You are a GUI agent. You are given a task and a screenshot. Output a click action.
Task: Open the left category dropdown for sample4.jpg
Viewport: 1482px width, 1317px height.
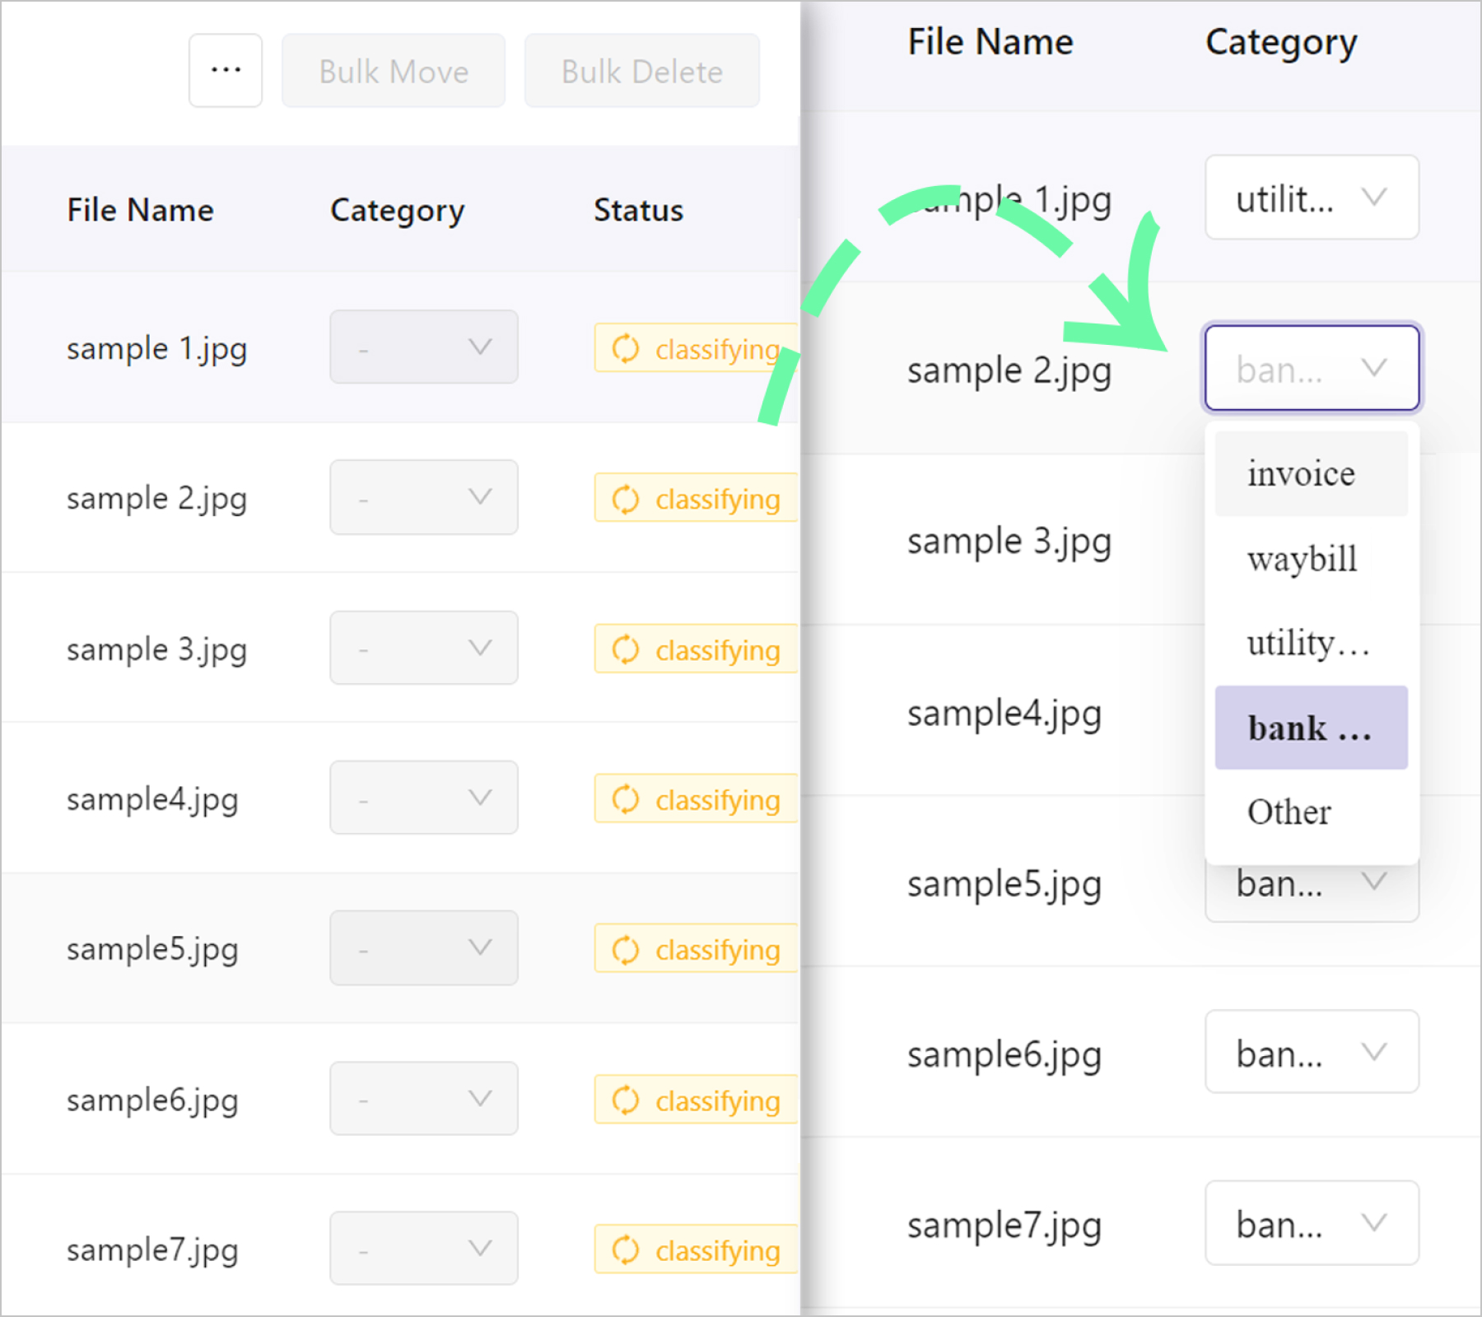(424, 798)
